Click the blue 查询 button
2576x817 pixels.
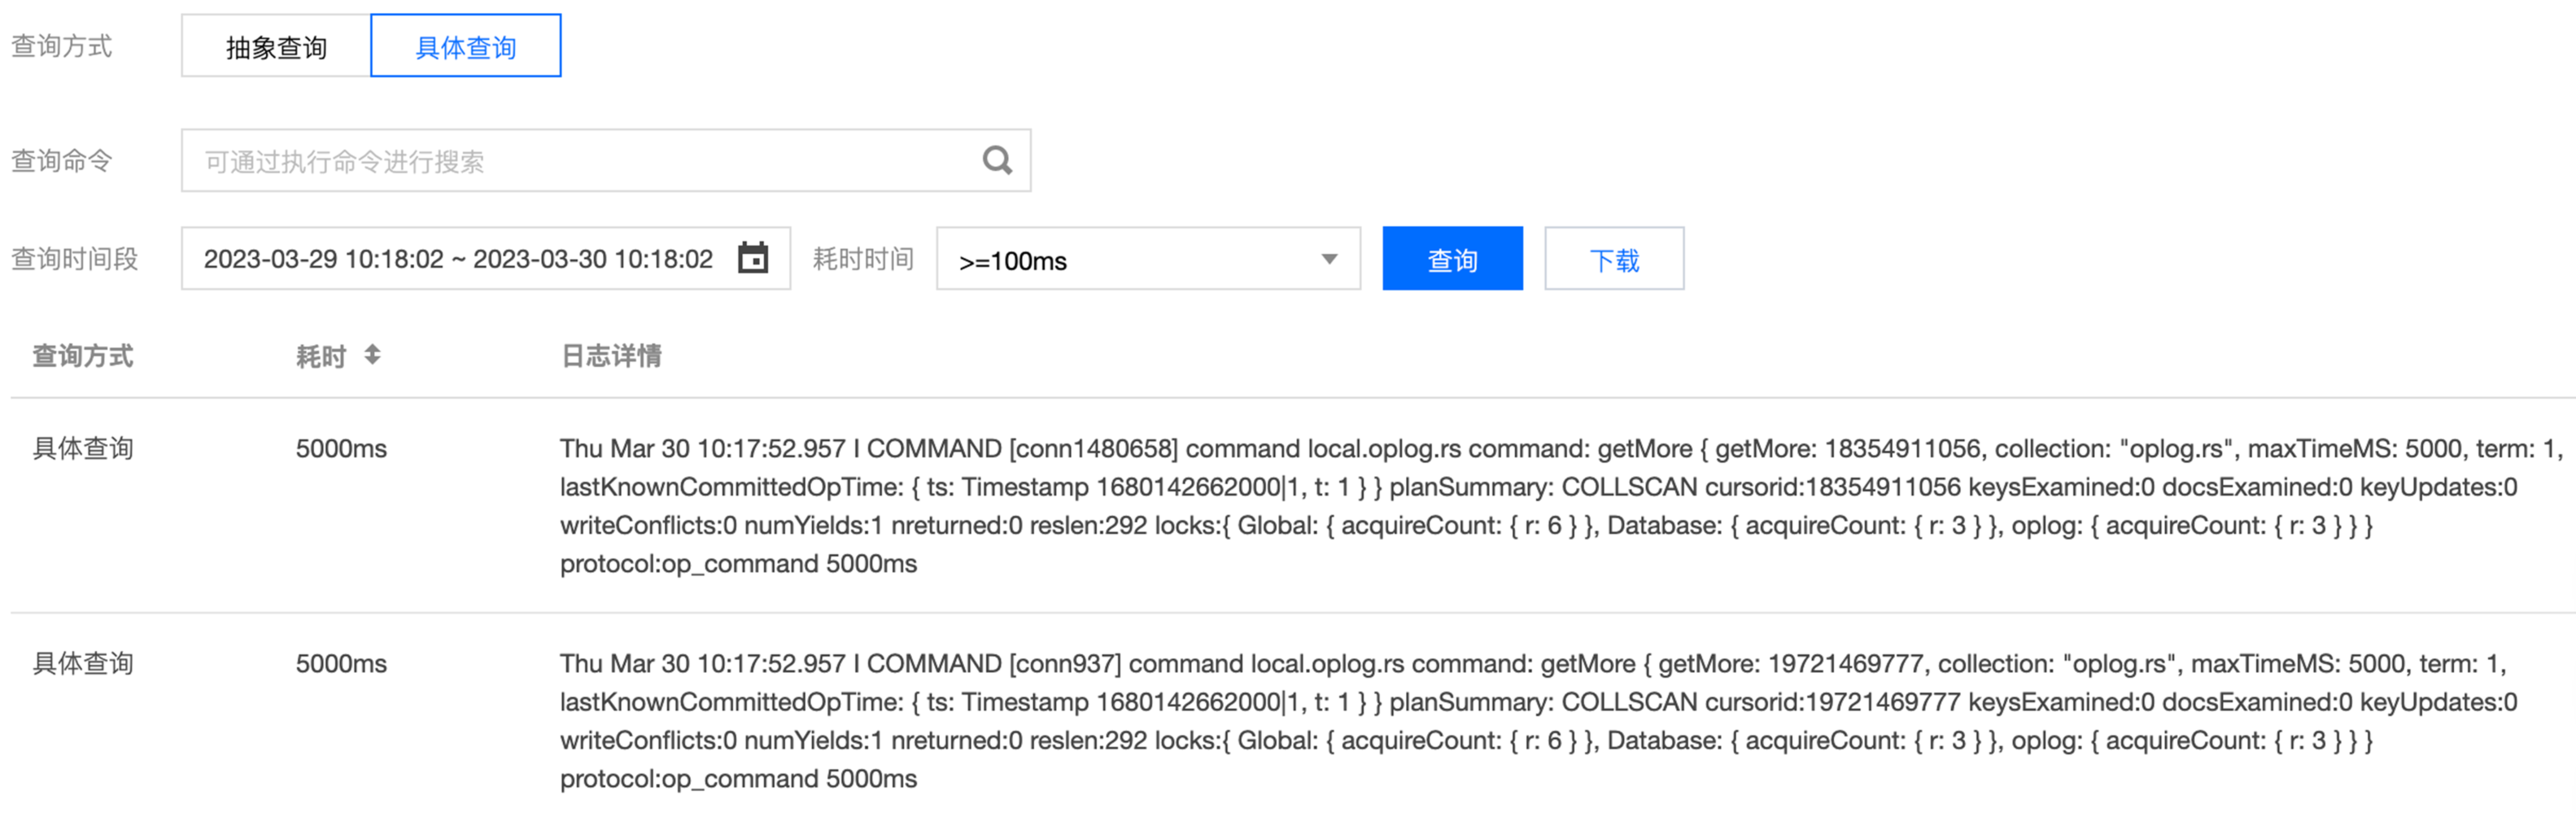[x=1452, y=259]
